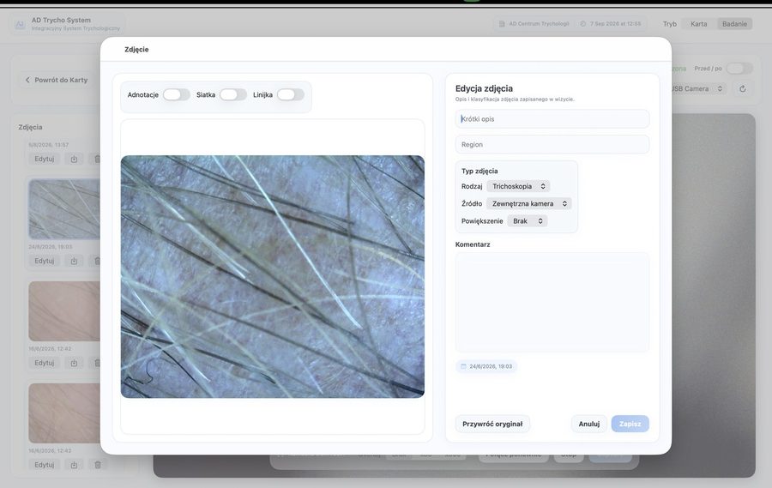The height and width of the screenshot is (488, 772).
Task: Open the Rodzaj Trichoskopia dropdown
Action: [x=518, y=186]
